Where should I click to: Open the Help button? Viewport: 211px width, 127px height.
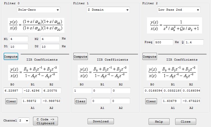pyautogui.click(x=159, y=121)
